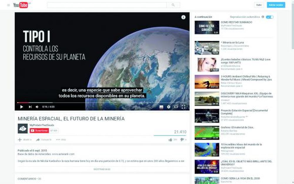Mute the video with the volume icon

point(36,107)
